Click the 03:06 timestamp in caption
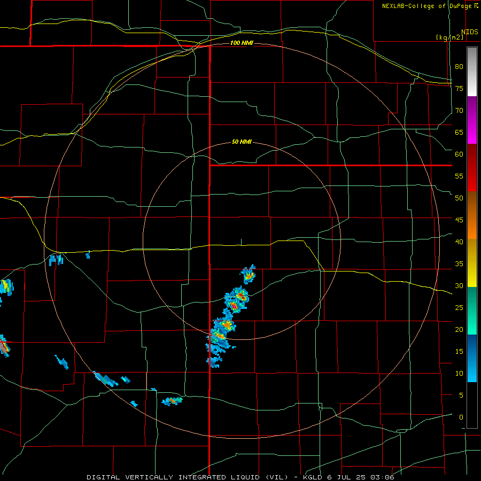Viewport: 481px width, 481px height. tap(382, 477)
